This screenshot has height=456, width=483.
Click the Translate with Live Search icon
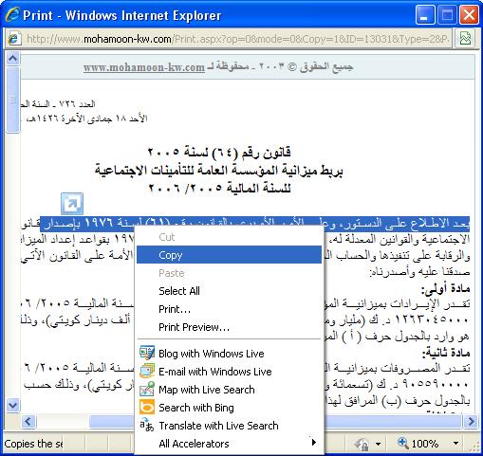(x=147, y=425)
